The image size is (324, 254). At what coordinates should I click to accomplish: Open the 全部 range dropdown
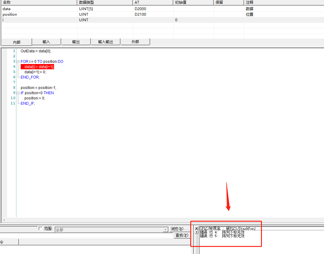click(x=166, y=230)
